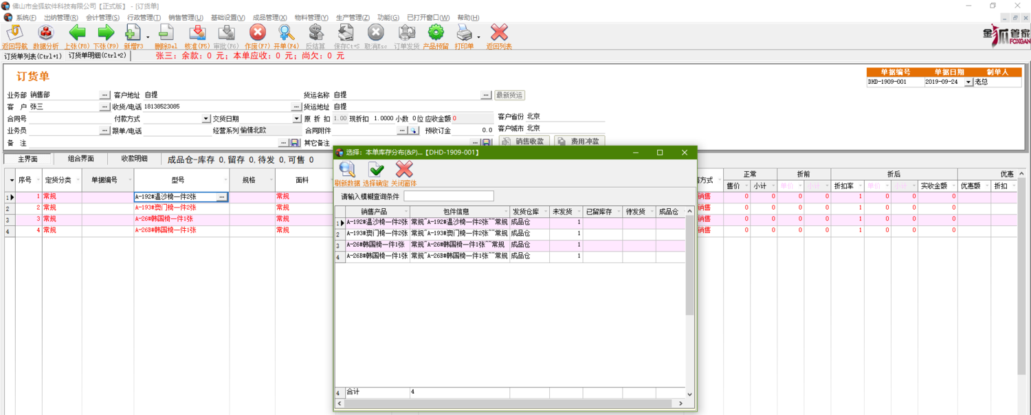This screenshot has width=1031, height=415.
Task: Switch to the 收款明细 tab
Action: [134, 159]
